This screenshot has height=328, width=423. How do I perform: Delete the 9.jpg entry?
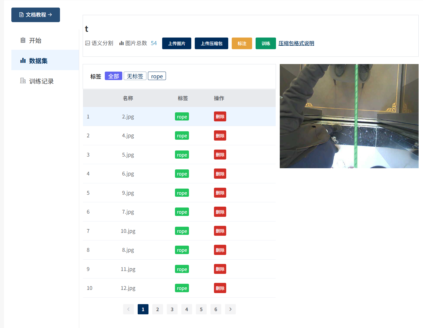220,193
